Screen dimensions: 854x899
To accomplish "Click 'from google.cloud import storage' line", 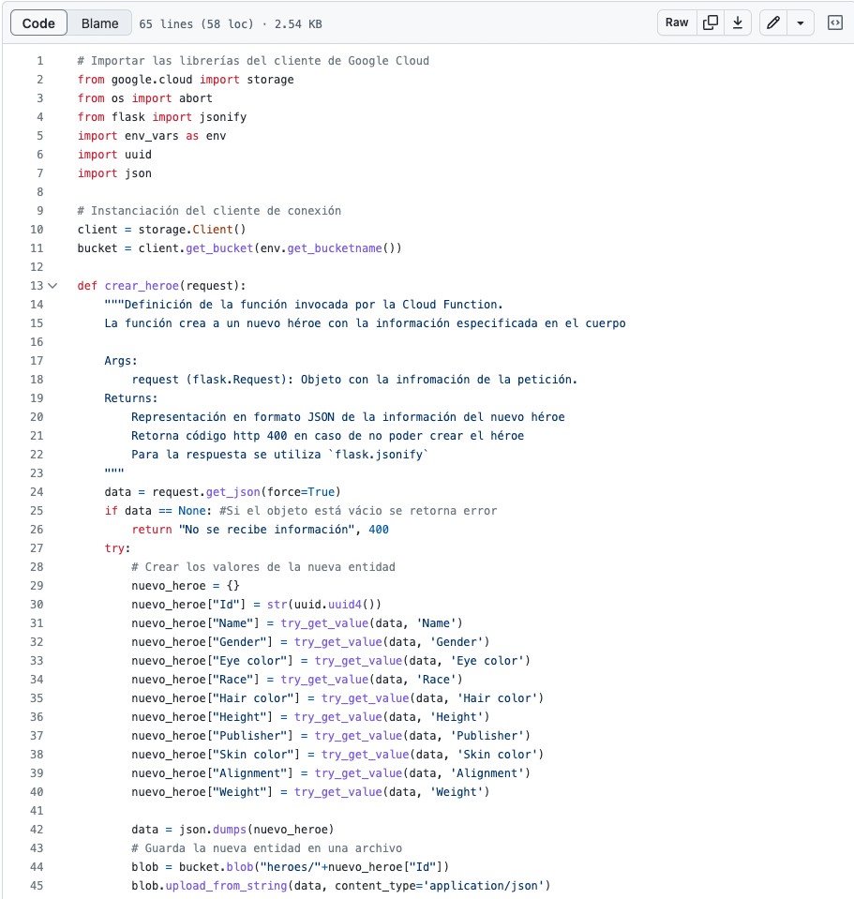I will coord(186,80).
